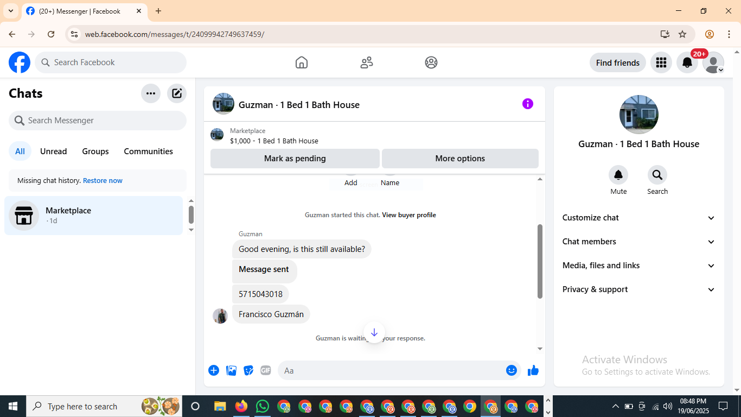Viewport: 741px width, 417px height.
Task: Switch to the Unread chats tab
Action: (x=54, y=151)
